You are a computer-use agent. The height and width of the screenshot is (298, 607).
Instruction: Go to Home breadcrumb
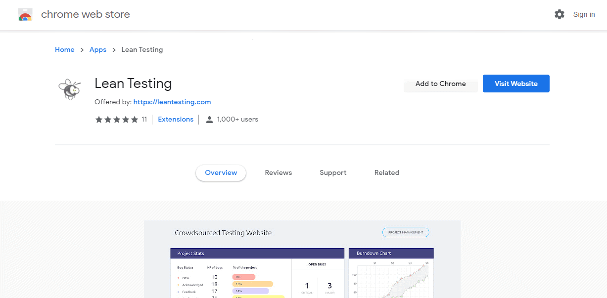click(65, 50)
